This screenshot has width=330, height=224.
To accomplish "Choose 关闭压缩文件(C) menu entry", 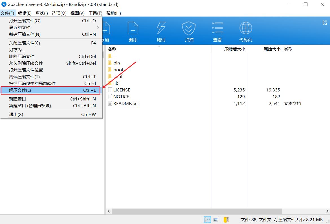I will [x=51, y=43].
